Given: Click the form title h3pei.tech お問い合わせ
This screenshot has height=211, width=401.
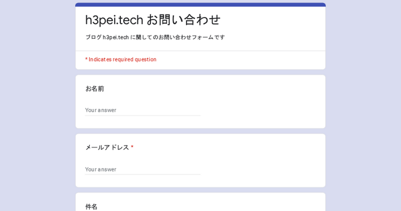Looking at the screenshot, I should (153, 20).
